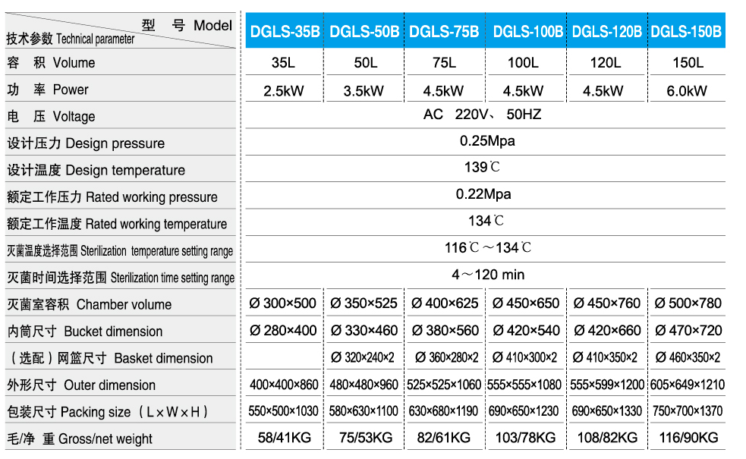This screenshot has height=459, width=746.
Task: Select the DGLS-100B column header
Action: pos(527,31)
